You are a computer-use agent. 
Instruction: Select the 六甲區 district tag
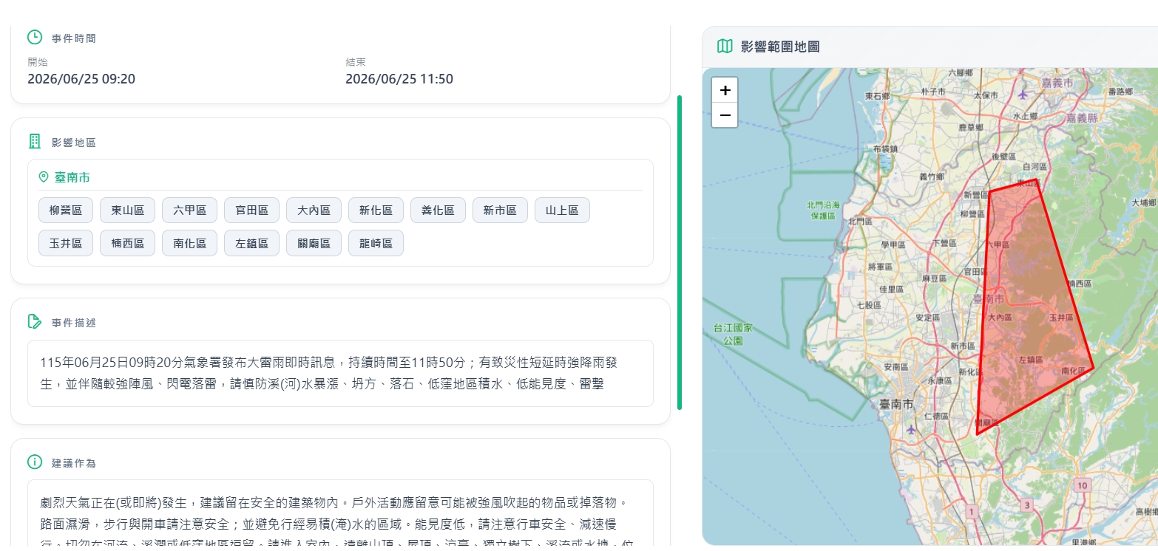[190, 211]
